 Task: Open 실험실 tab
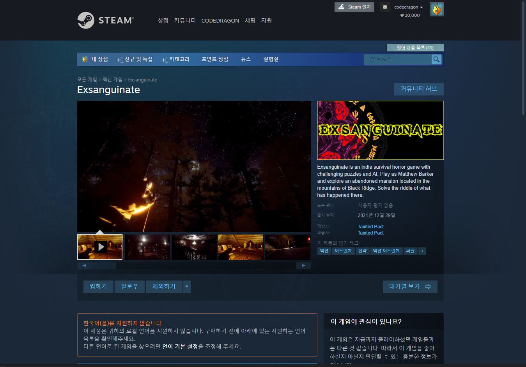coord(271,59)
